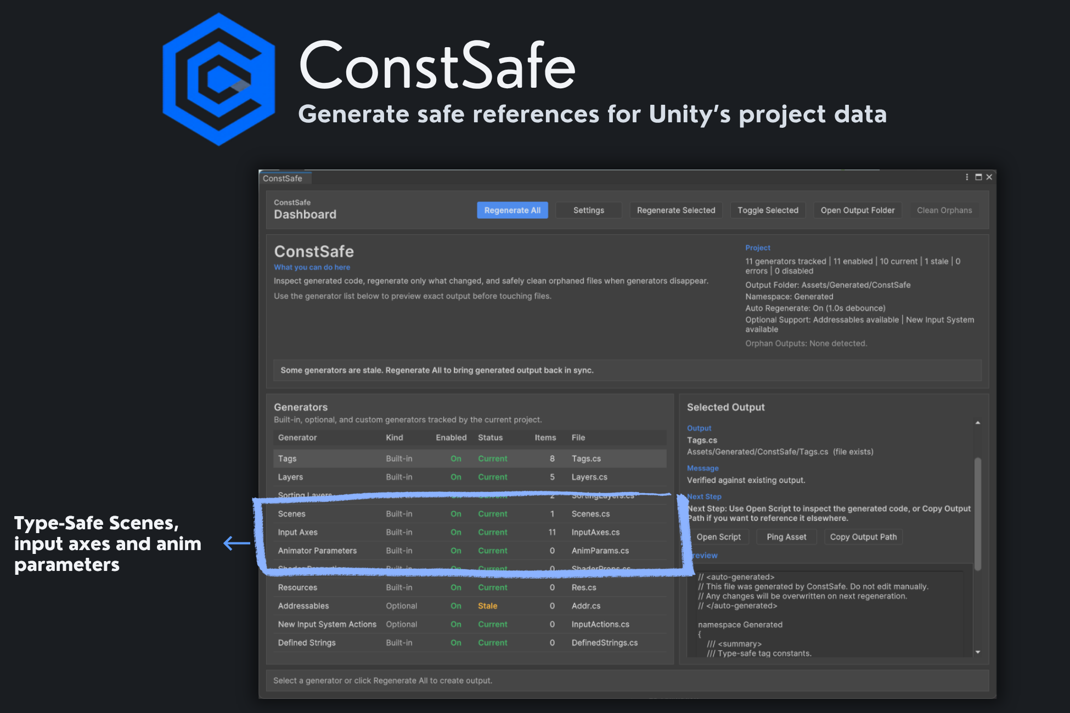Select the Resources generator row
This screenshot has height=713, width=1070.
click(470, 587)
